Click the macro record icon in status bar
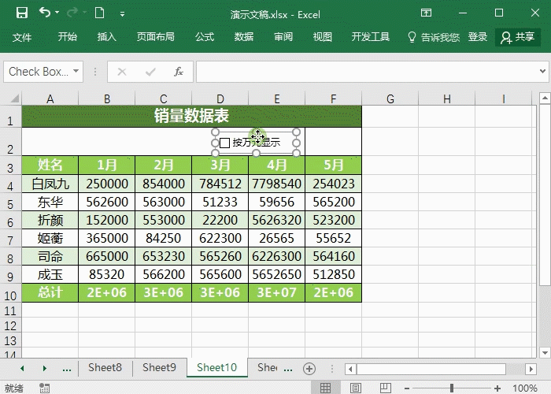 (45, 388)
